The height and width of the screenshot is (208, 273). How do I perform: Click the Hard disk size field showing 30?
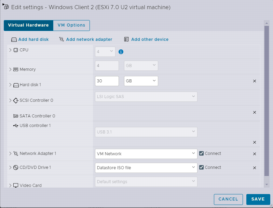(107, 81)
